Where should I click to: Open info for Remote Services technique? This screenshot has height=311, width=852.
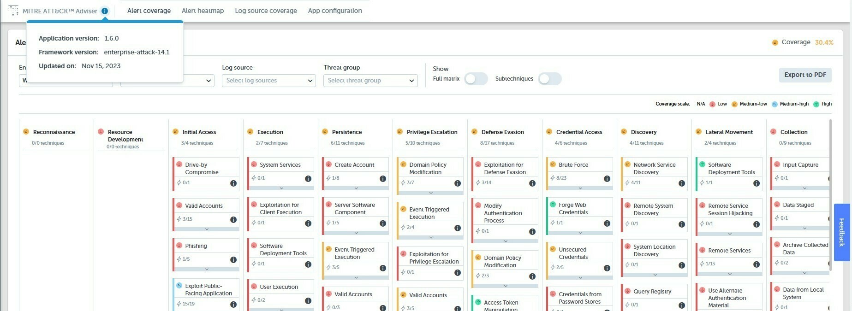(757, 264)
